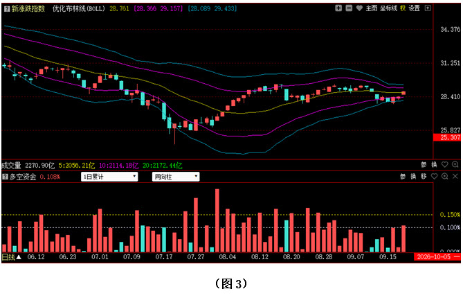The width and height of the screenshot is (463, 298).
Task: Expand the 日线 period selector arrow
Action: pos(19,257)
